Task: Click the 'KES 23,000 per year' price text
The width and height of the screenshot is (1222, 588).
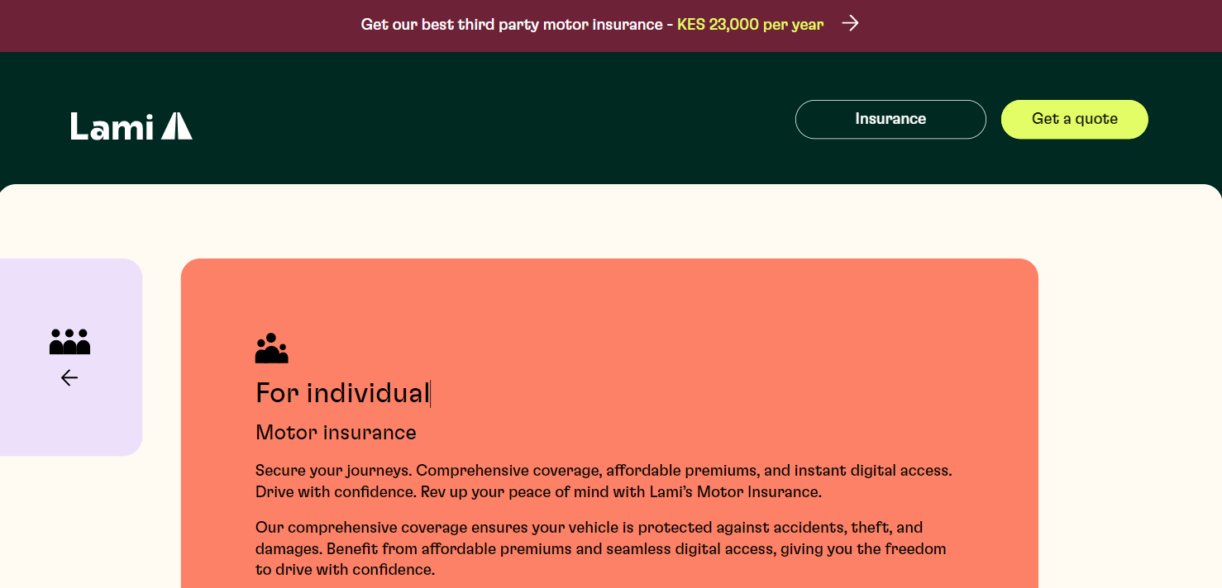Action: tap(750, 25)
